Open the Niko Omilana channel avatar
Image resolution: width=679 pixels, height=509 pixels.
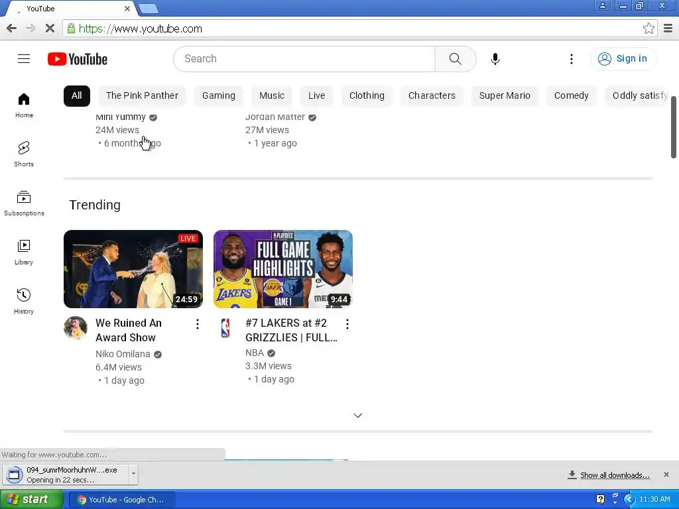click(76, 327)
